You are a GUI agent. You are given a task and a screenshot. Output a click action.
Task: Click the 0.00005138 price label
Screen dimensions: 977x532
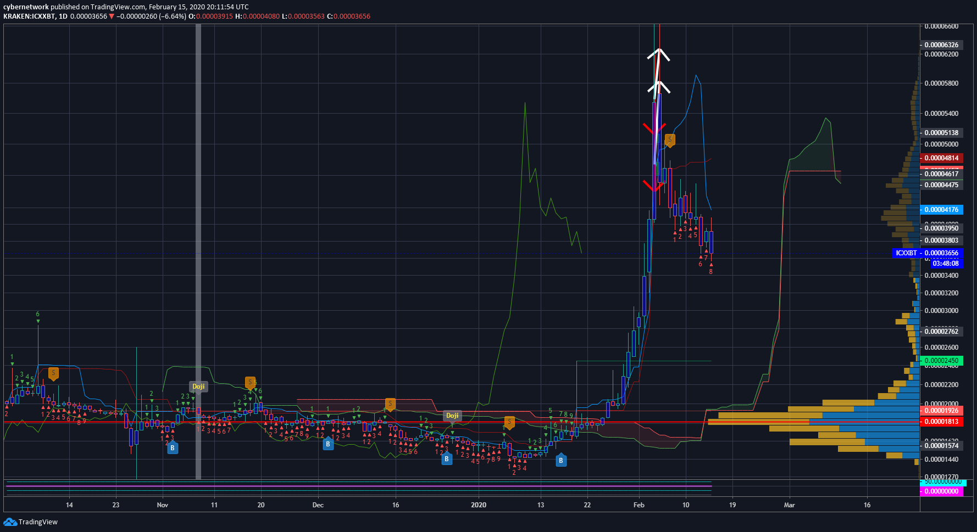click(x=941, y=133)
